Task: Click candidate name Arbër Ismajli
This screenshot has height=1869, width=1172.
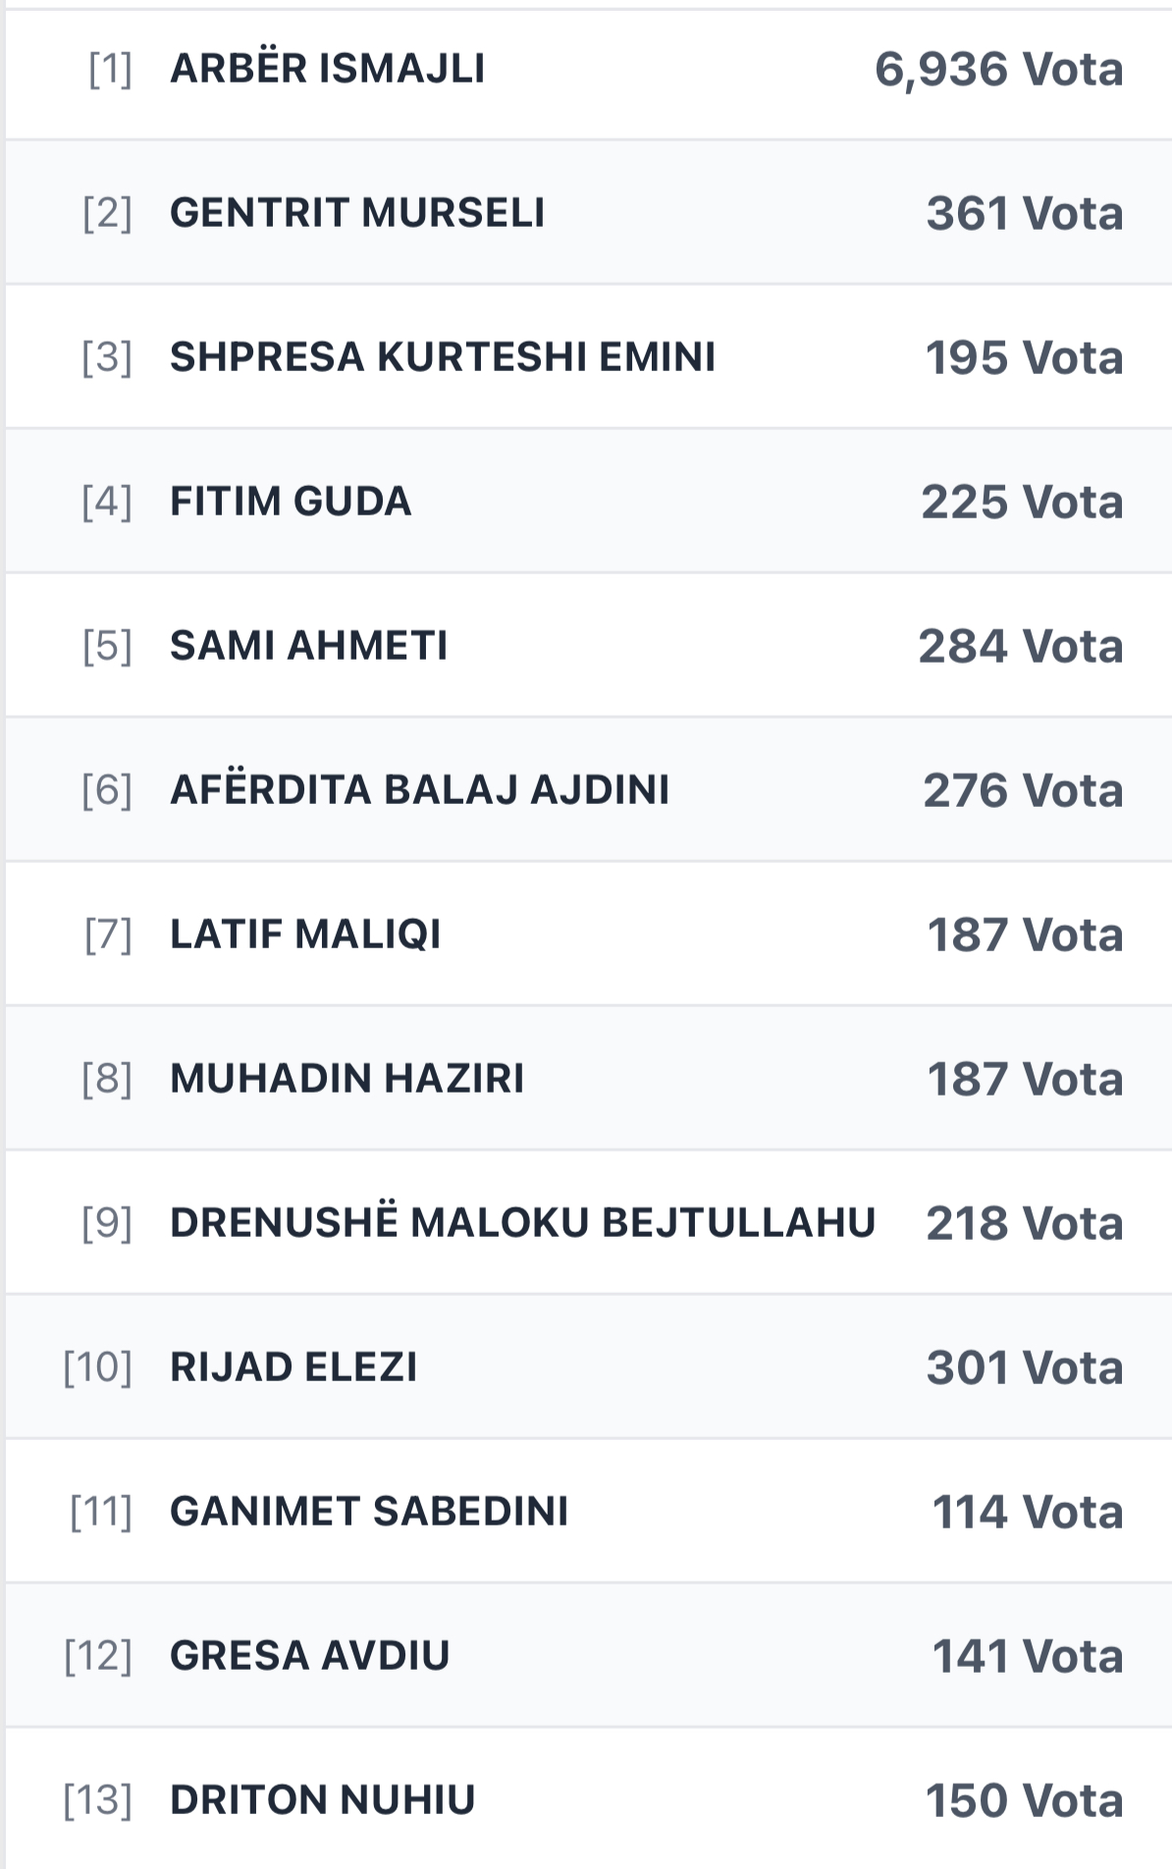Action: 327,69
